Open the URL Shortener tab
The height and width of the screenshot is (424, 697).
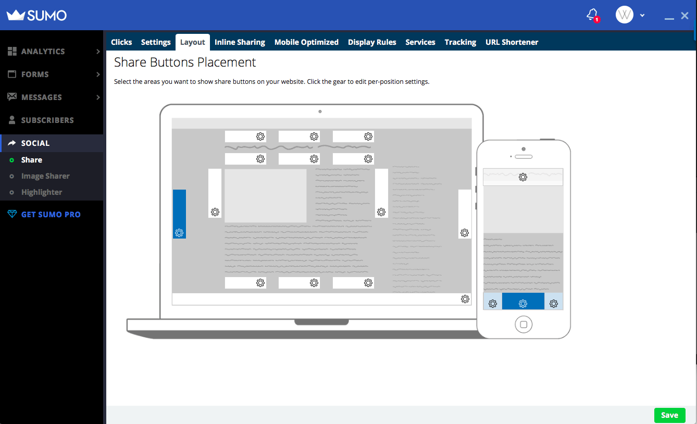(x=512, y=42)
